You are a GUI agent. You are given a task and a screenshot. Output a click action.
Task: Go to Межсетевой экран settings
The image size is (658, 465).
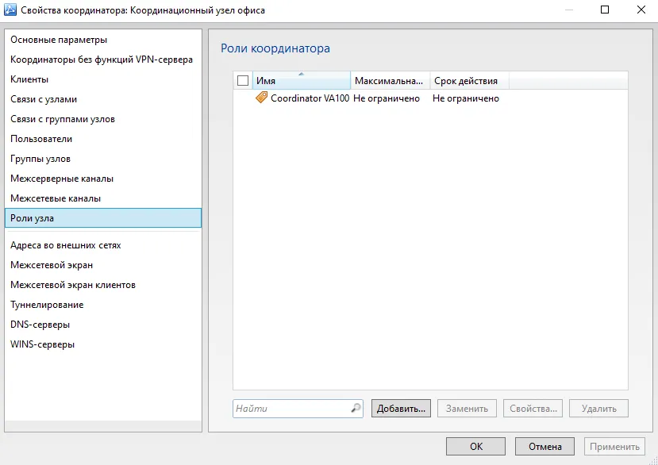pyautogui.click(x=103, y=265)
